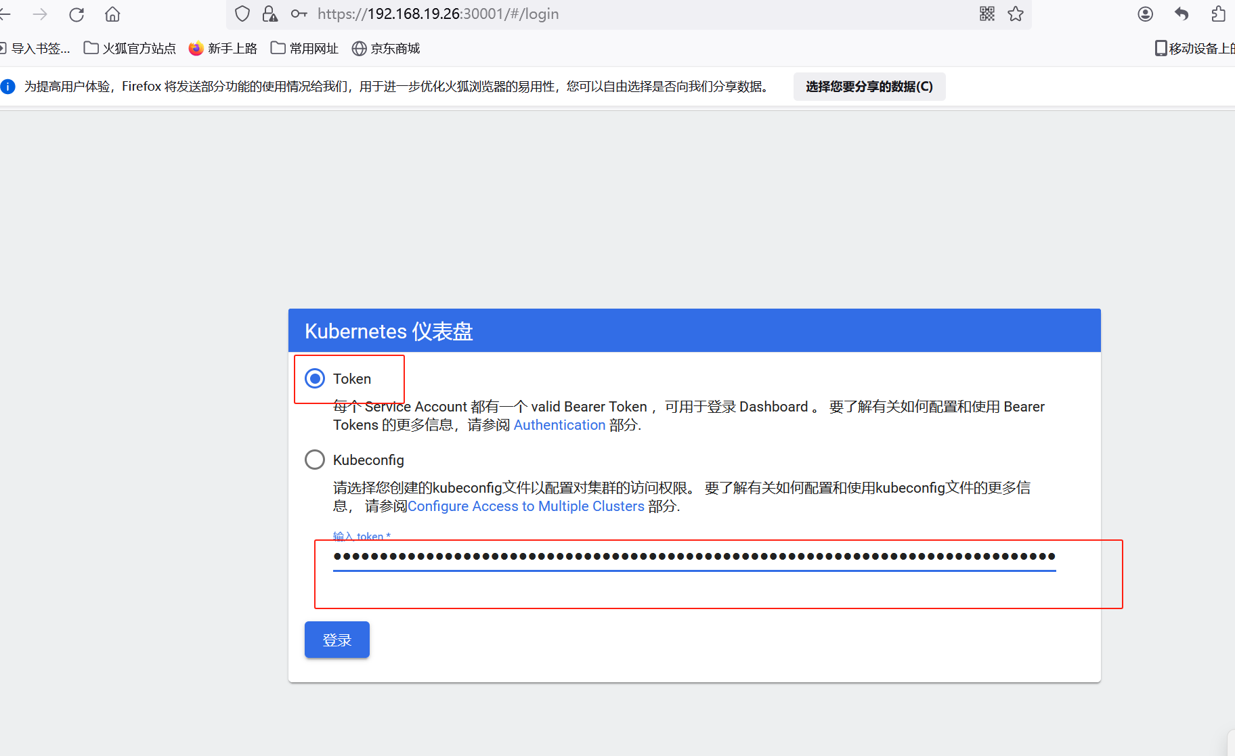Reload the page with the refresh icon

[x=77, y=14]
